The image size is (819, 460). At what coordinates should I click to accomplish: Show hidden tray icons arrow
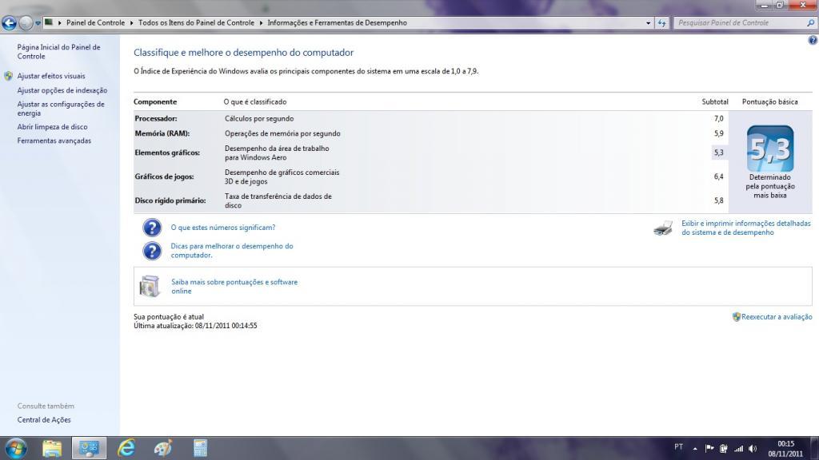coord(695,449)
